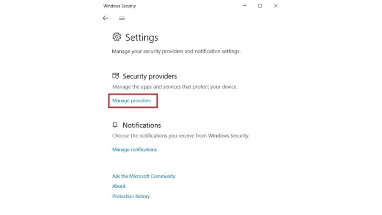Click the Windows Security title text
This screenshot has width=382, height=215.
coord(119,6)
